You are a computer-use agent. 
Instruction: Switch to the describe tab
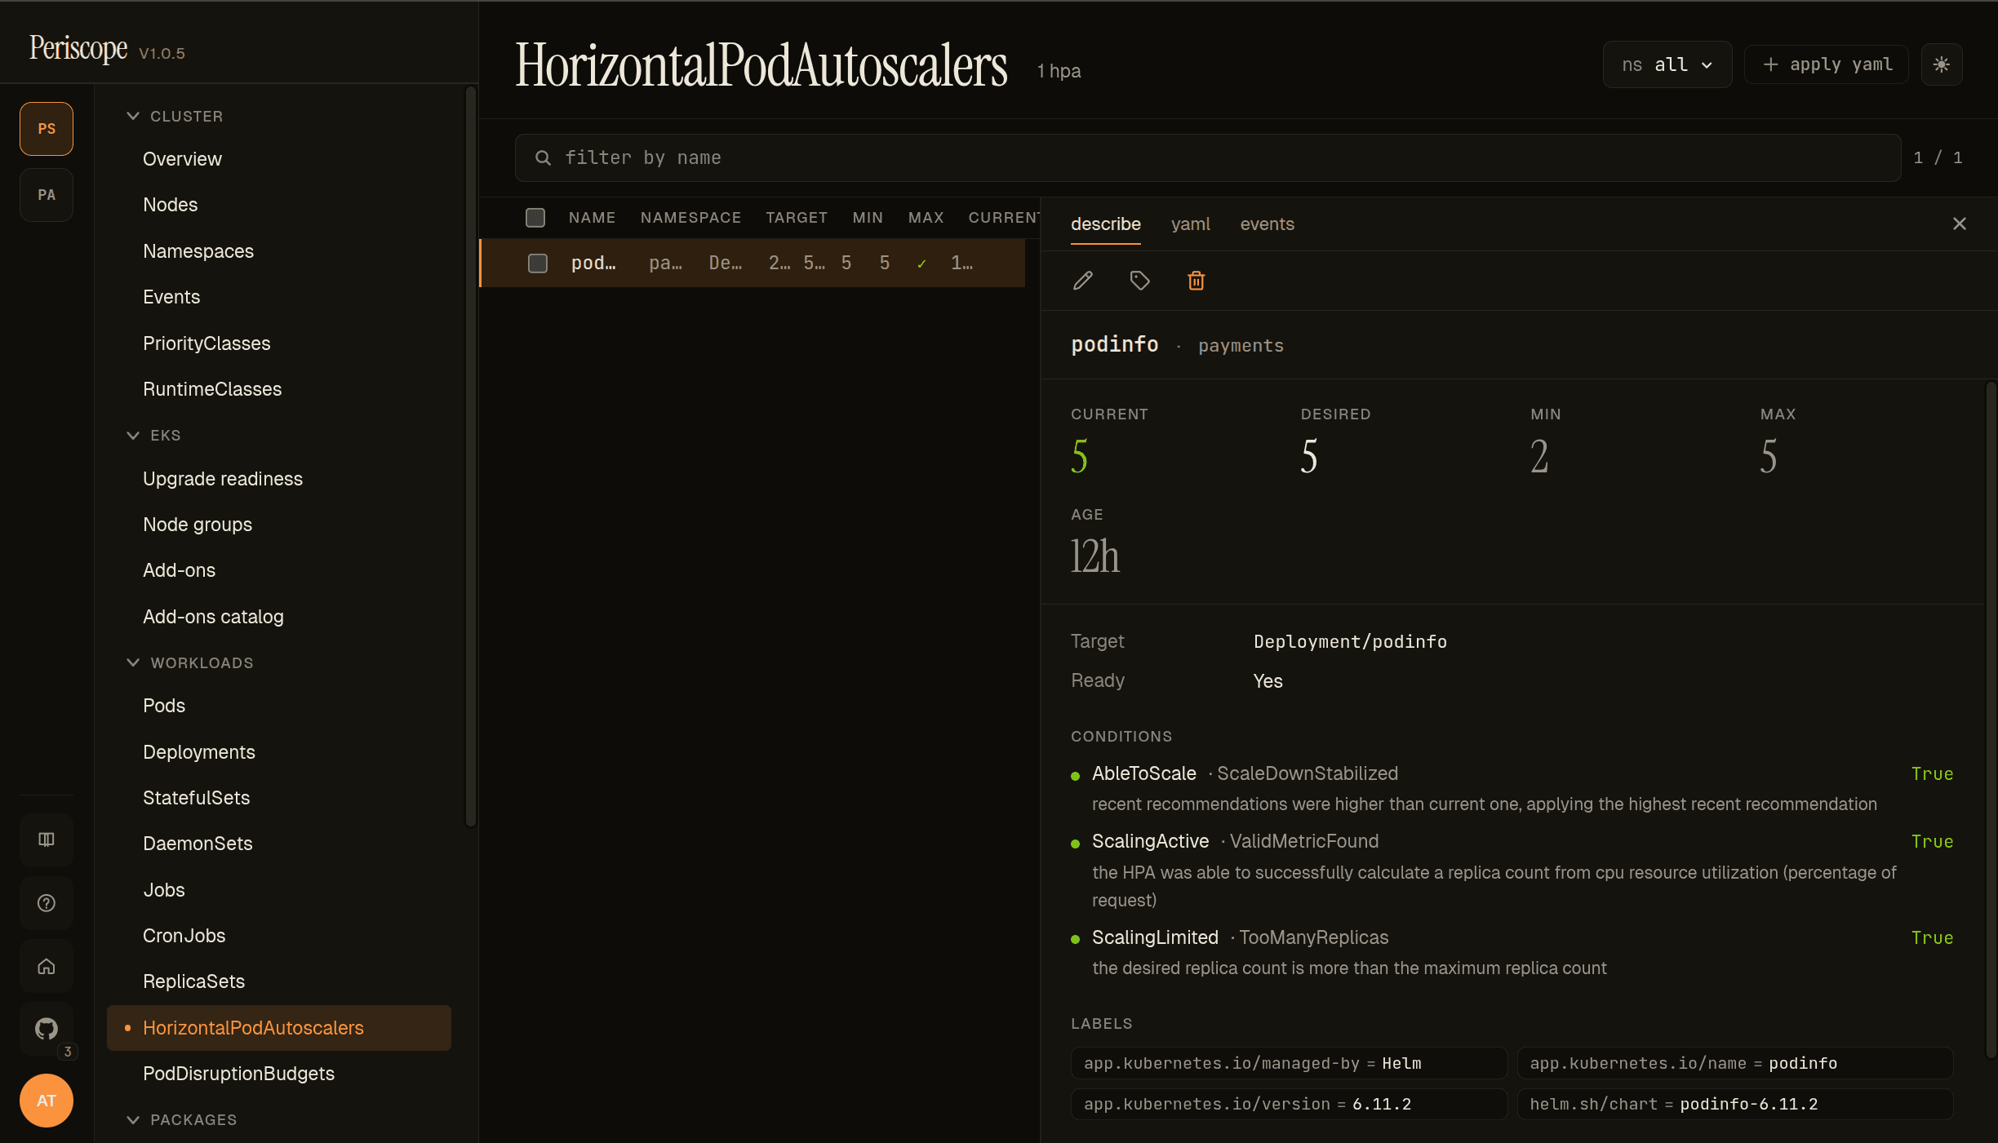1105,224
